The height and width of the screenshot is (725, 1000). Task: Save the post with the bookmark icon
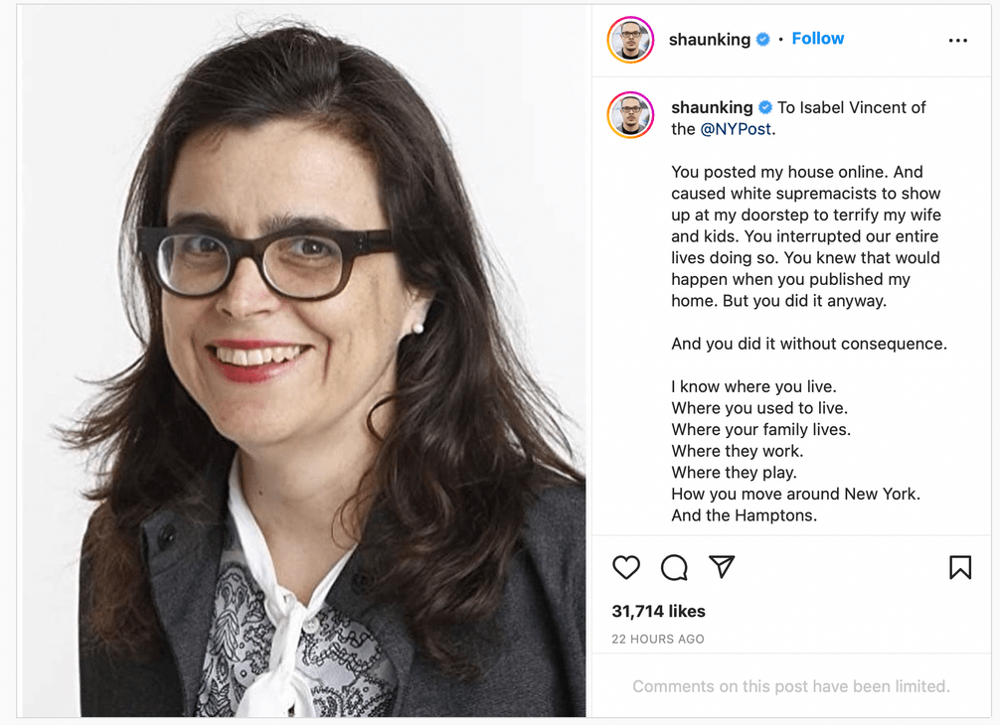pos(960,567)
